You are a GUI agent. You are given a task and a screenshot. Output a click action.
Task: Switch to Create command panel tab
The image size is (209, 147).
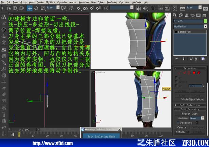pos(175,15)
